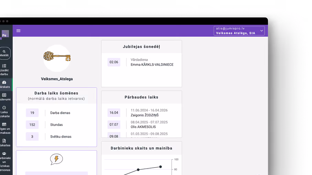Viewport: 312px width, 175px height.
Task: Open Olis AKMESOLIS probation entry
Action: pyautogui.click(x=143, y=127)
